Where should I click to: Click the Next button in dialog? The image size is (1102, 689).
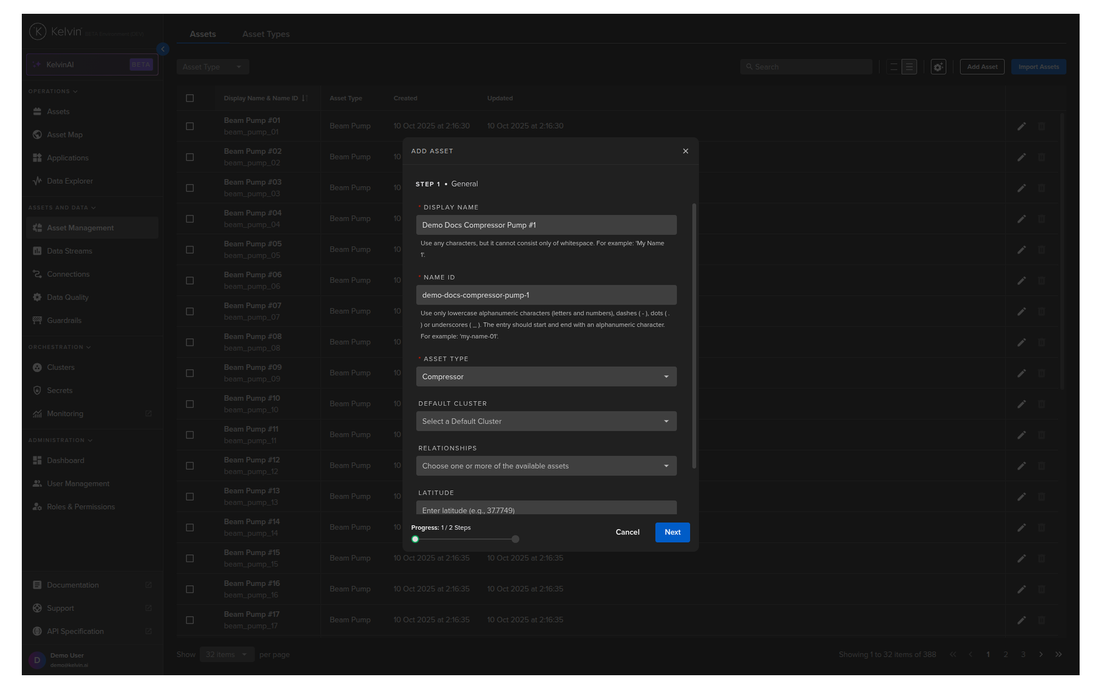pyautogui.click(x=672, y=532)
